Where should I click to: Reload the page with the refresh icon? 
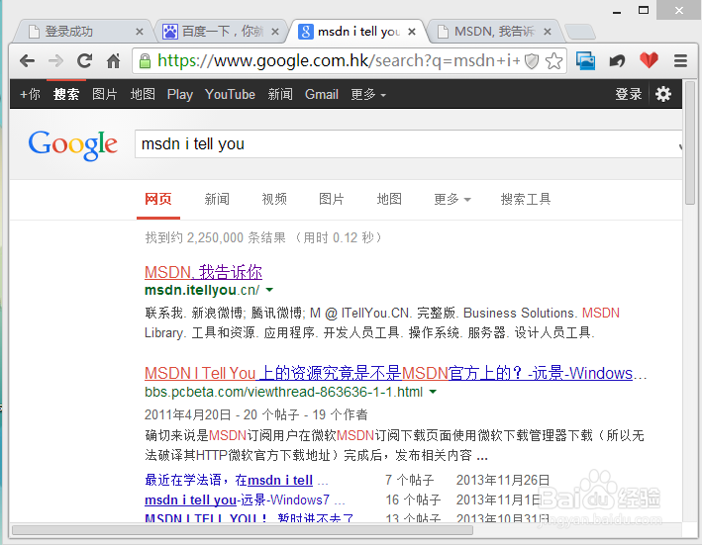coord(84,60)
